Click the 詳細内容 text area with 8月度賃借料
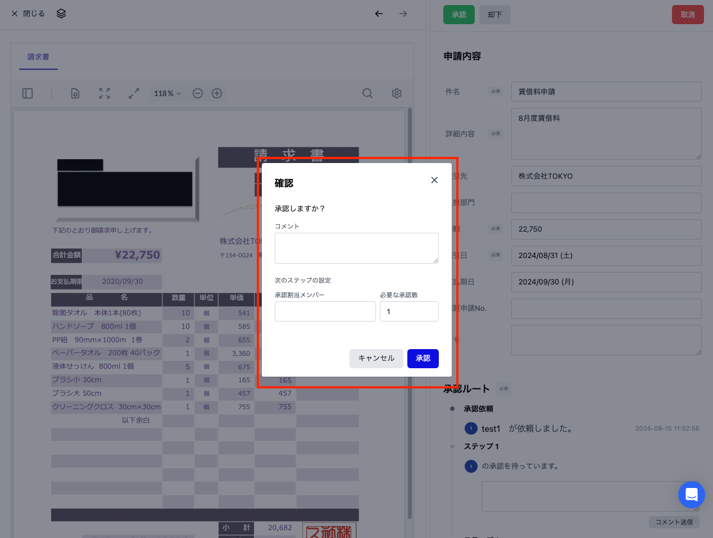 coord(606,134)
